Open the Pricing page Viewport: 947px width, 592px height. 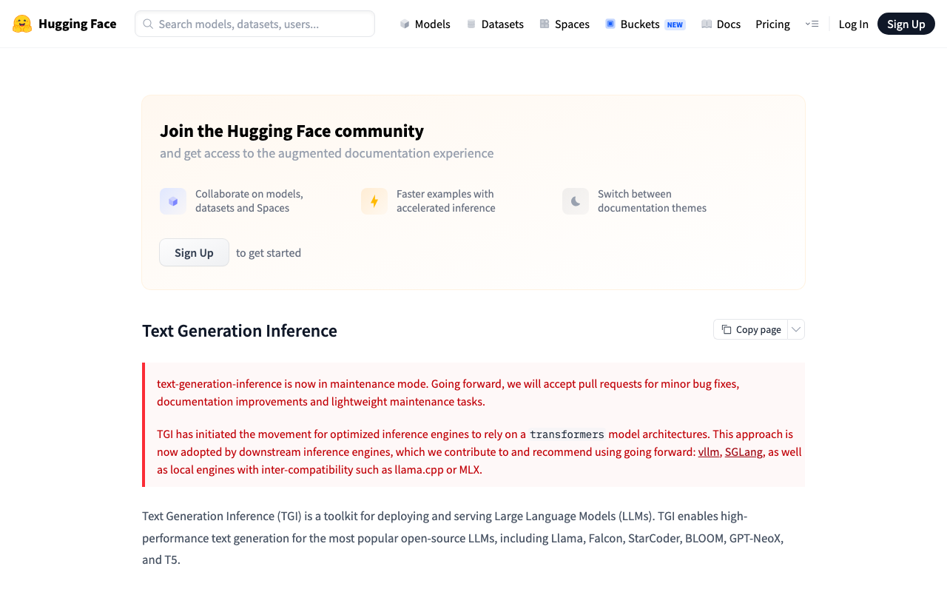pos(772,24)
